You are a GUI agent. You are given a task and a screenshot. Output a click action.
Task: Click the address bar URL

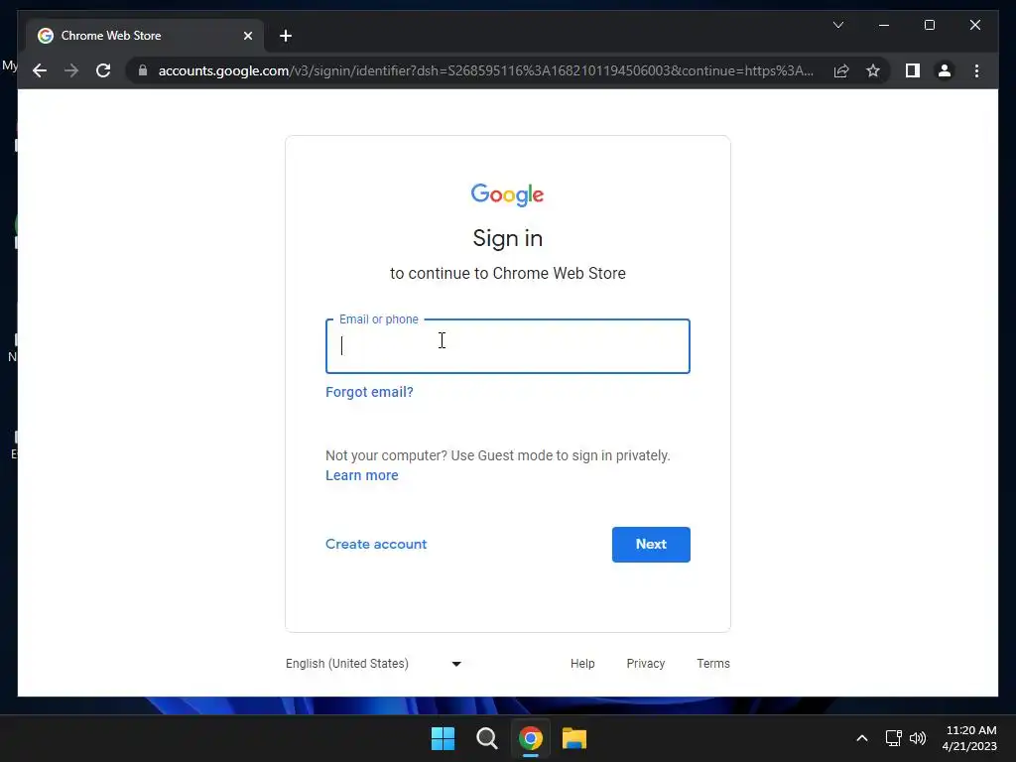(484, 70)
